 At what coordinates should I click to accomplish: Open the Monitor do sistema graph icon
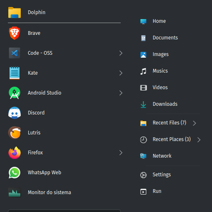(x=14, y=192)
